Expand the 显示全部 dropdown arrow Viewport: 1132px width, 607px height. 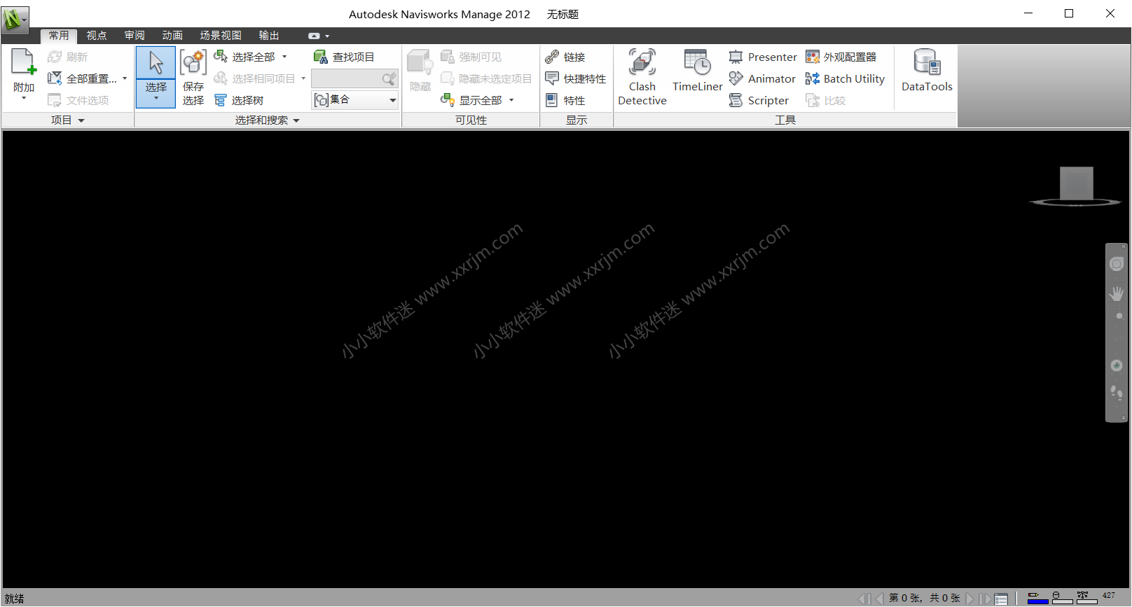pyautogui.click(x=511, y=100)
